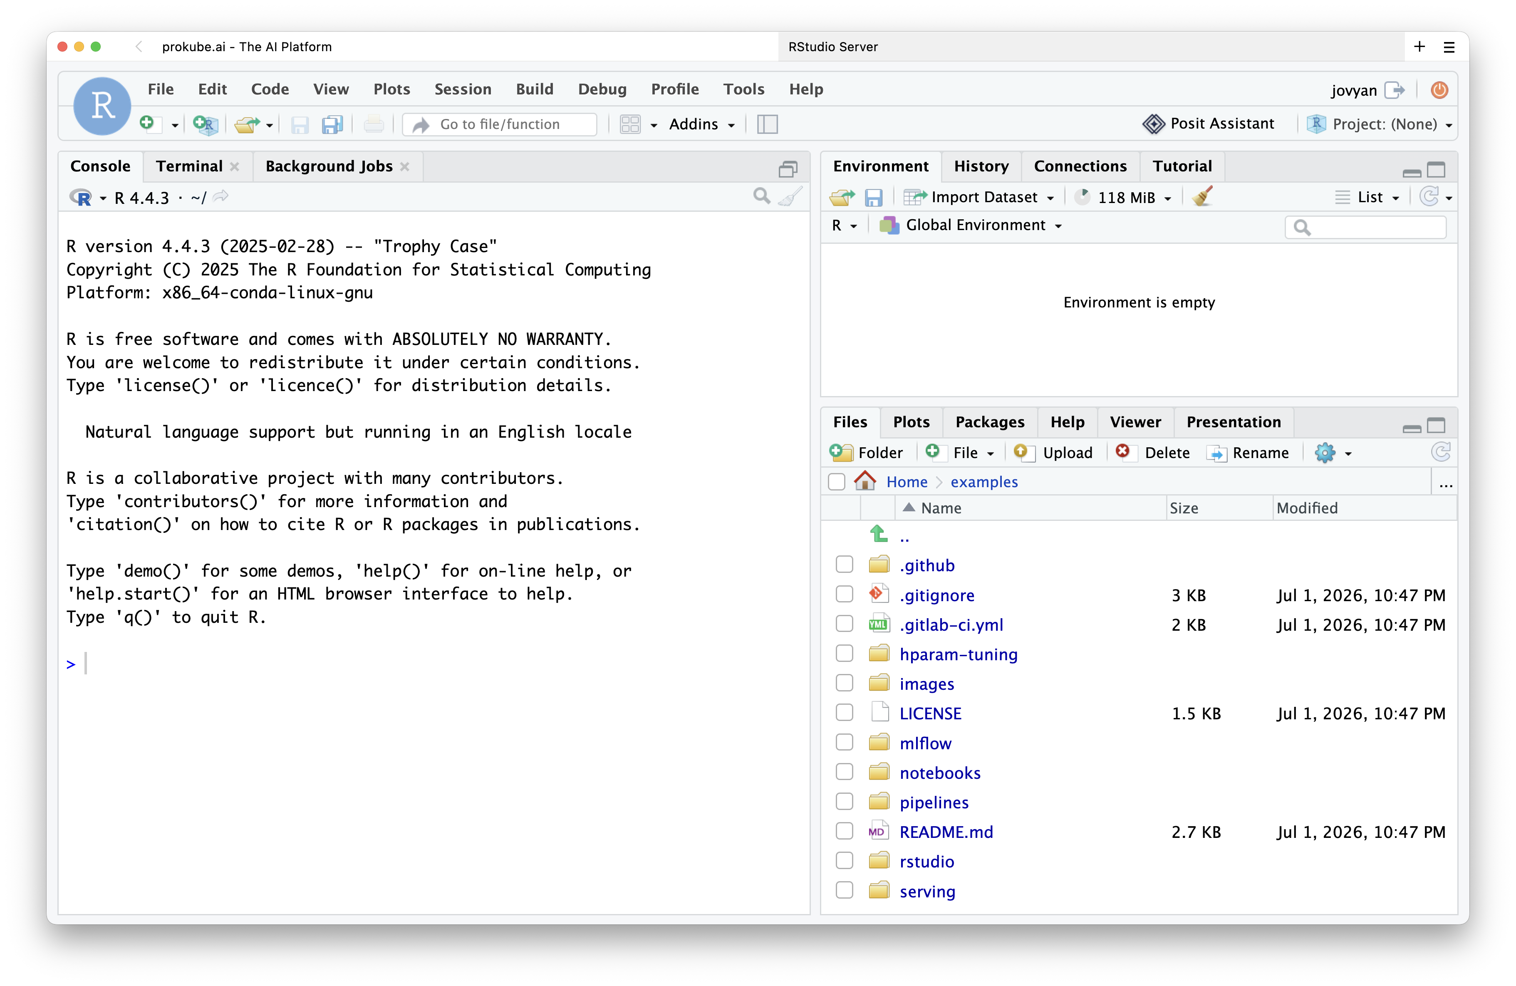Check the .gitignore file checkbox
The image size is (1516, 986).
tap(844, 594)
